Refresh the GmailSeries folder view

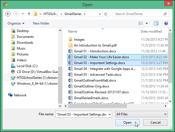[106, 14]
